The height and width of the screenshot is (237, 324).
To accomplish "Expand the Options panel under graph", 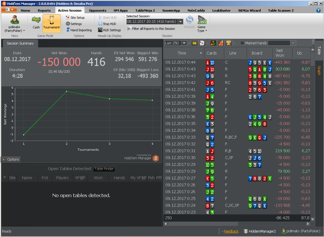I will click(x=11, y=159).
